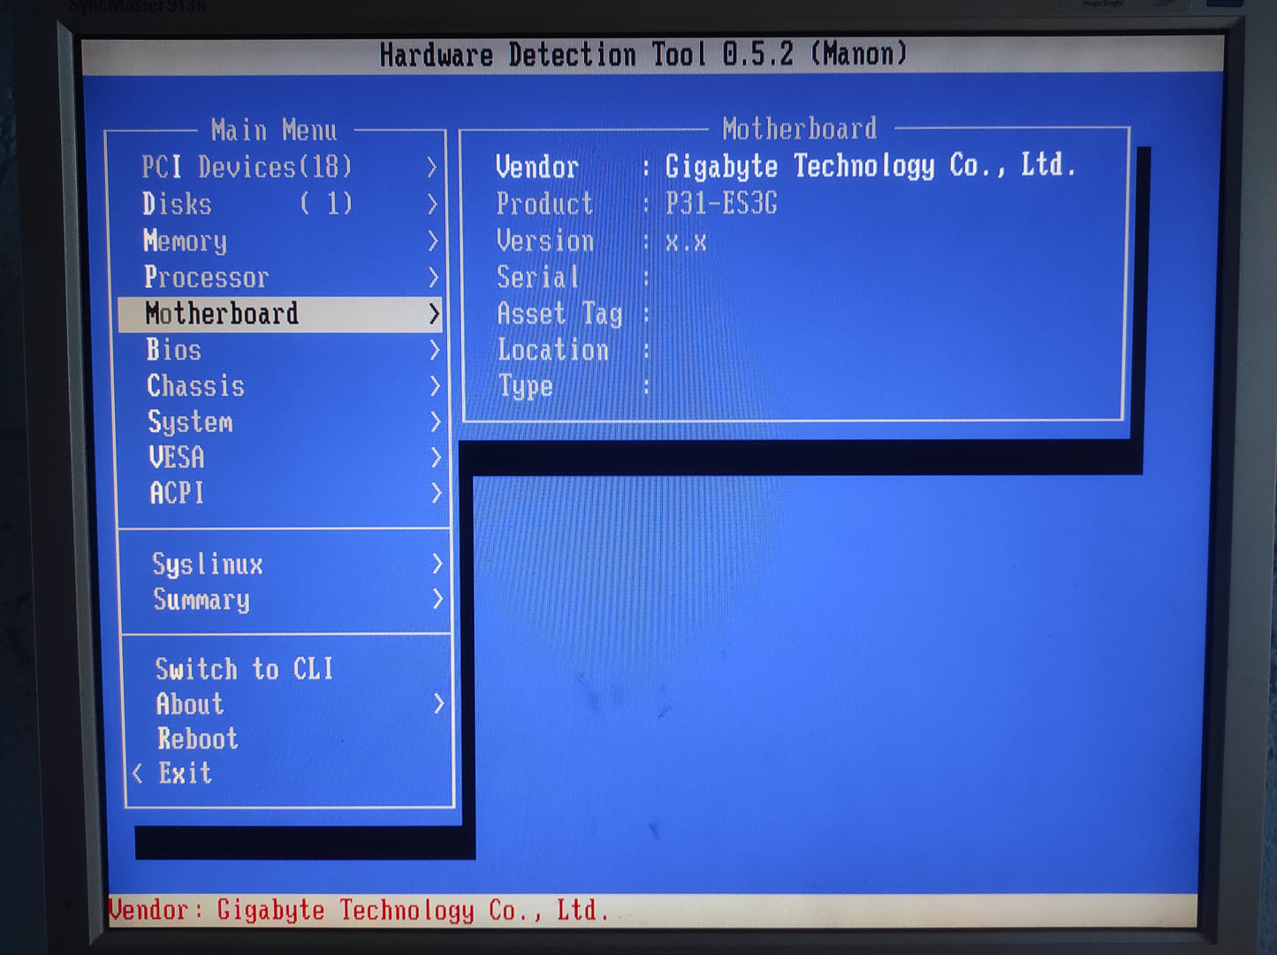The width and height of the screenshot is (1277, 955).
Task: Expand the arrow next to About
Action: click(x=438, y=703)
